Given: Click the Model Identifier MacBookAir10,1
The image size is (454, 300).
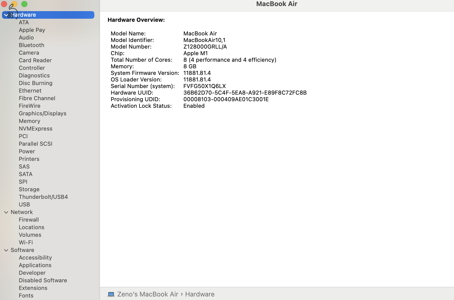Looking at the screenshot, I should point(204,40).
